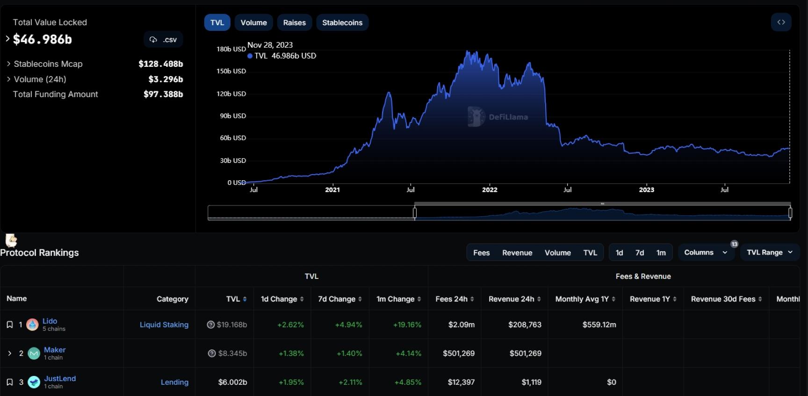808x396 pixels.
Task: Bookmark the Lido protocol row
Action: click(9, 325)
